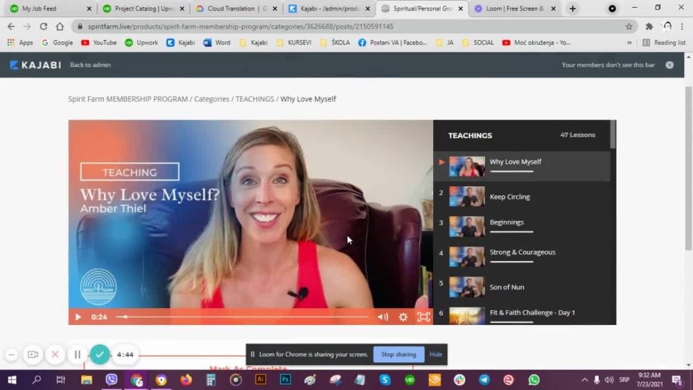Open the Word bookmark
The height and width of the screenshot is (390, 693).
pos(217,42)
